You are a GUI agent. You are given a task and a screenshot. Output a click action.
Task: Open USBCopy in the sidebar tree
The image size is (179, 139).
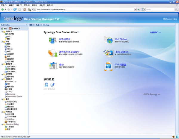(10, 119)
